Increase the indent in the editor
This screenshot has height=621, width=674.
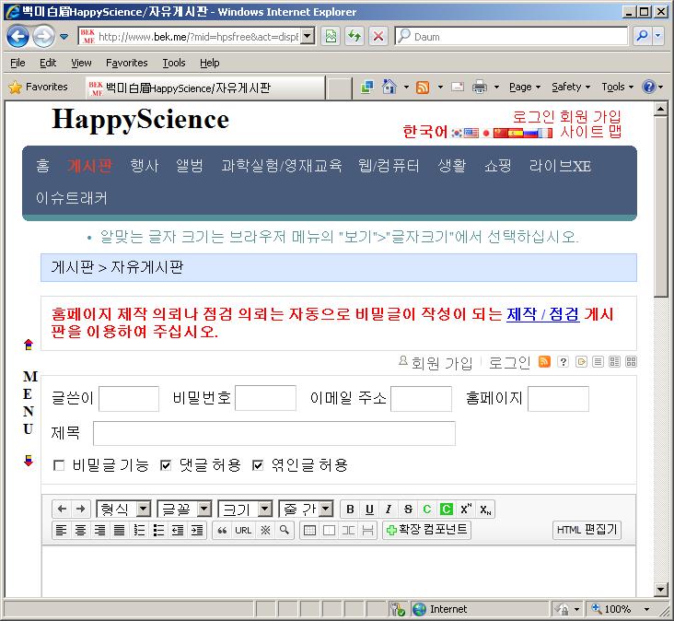pos(197,531)
